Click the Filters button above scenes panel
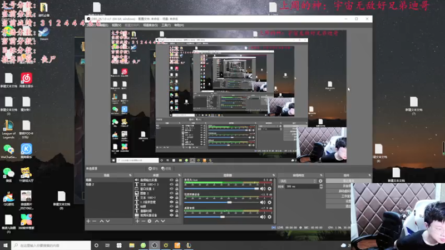Screen dimensions: 445x250 [x=166, y=169]
